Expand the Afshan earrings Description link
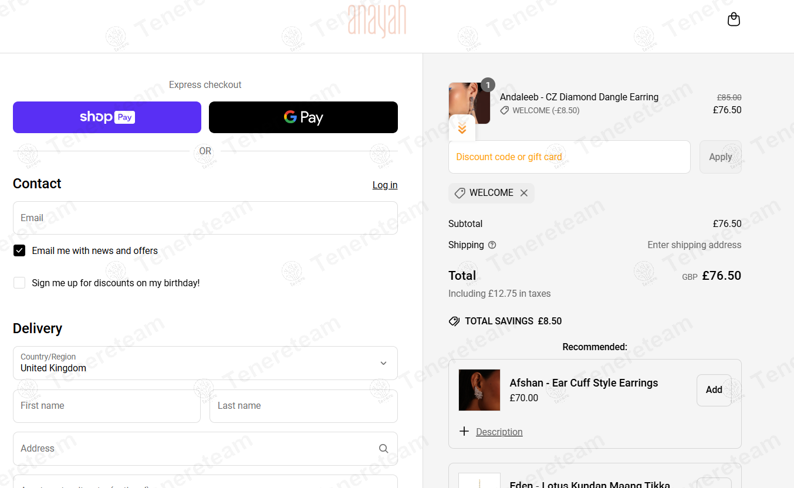Screen dimensions: 794x488 499,432
